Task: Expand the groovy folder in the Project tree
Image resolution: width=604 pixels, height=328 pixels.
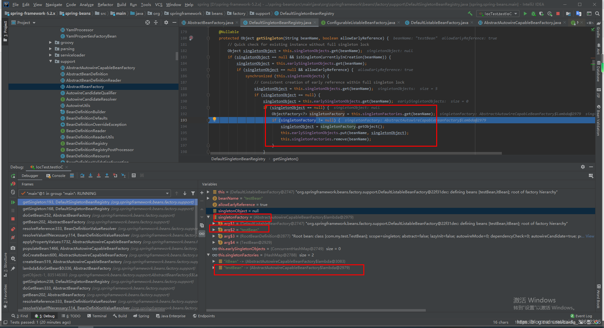Action: coord(50,42)
